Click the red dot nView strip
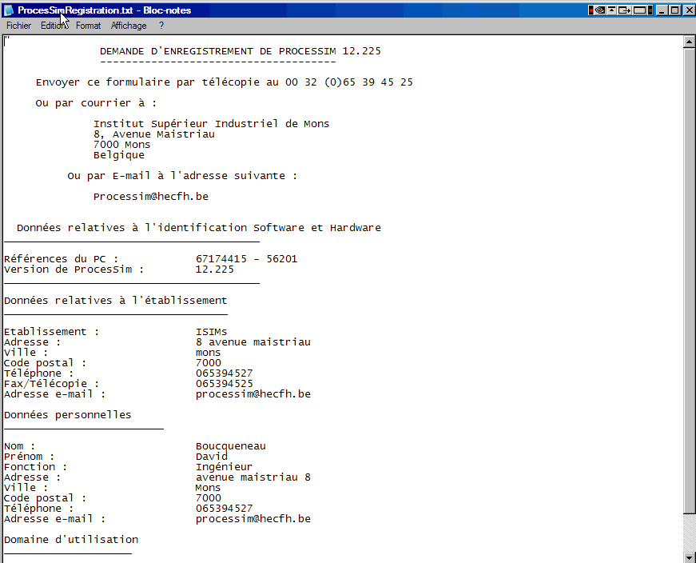The height and width of the screenshot is (563, 696). [x=591, y=10]
